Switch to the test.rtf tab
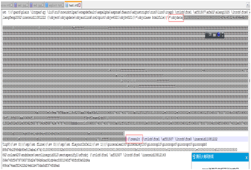This screenshot has height=170, width=251. click(73, 5)
